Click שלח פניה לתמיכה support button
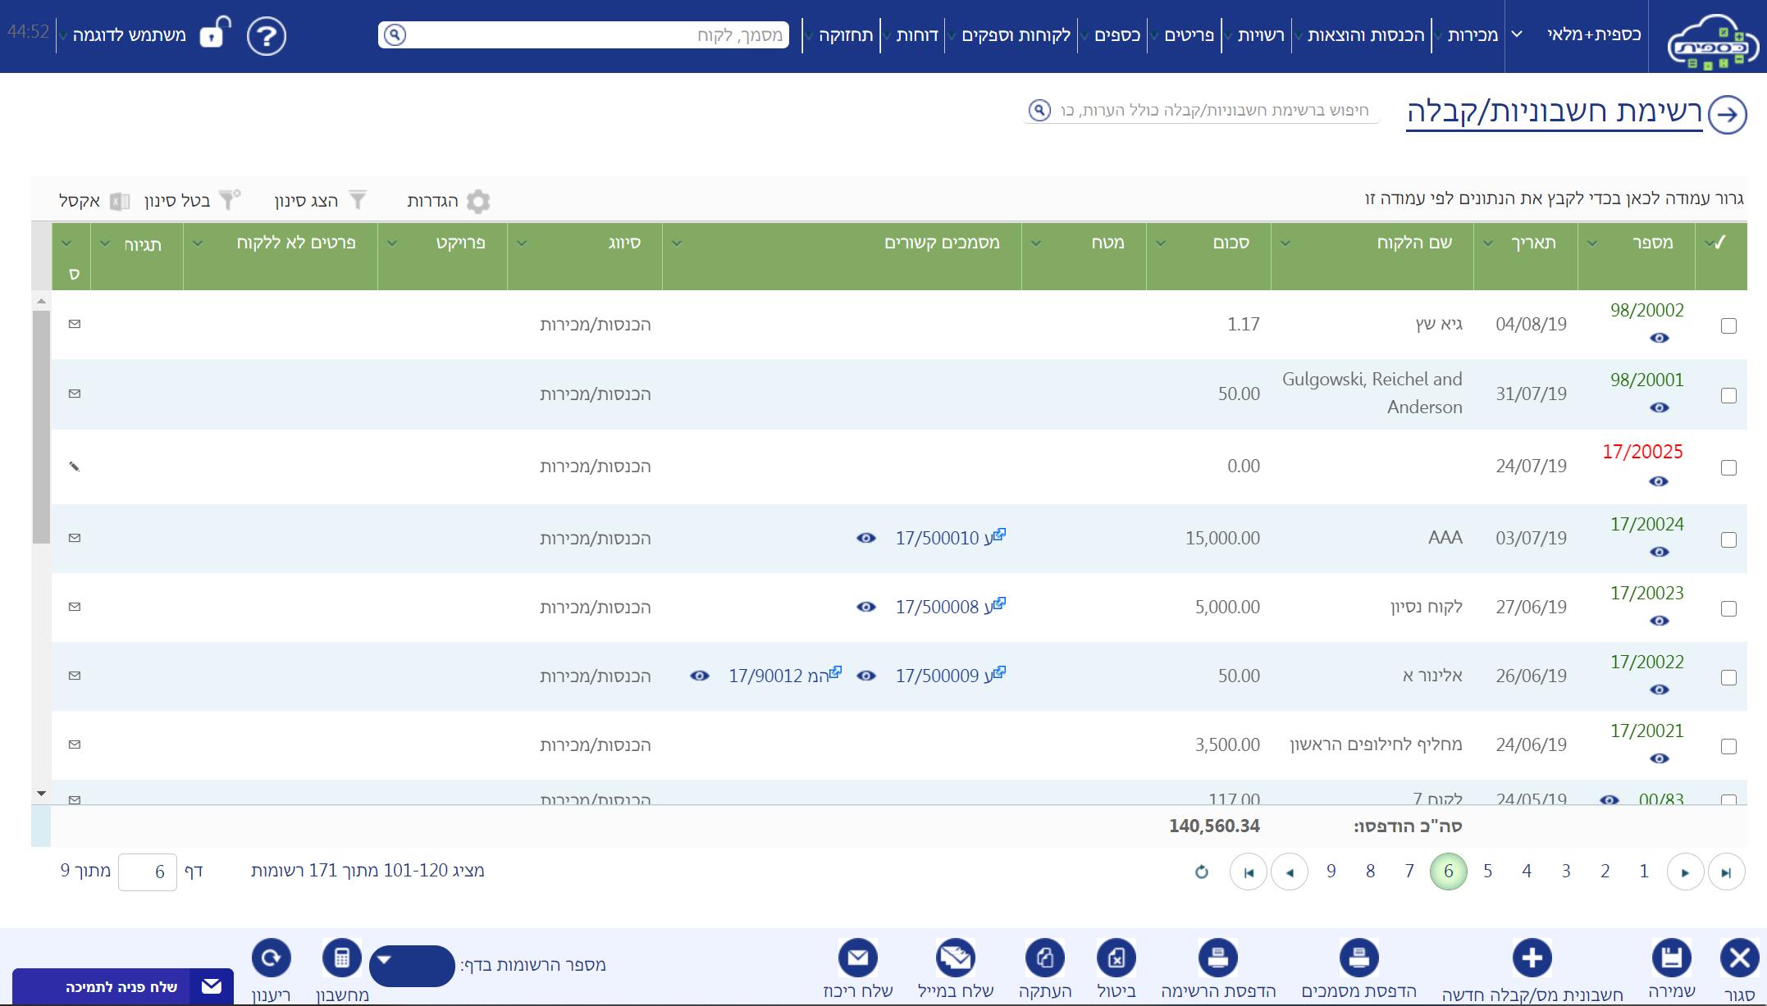The height and width of the screenshot is (1006, 1767). pyautogui.click(x=123, y=986)
